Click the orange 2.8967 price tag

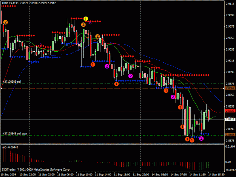[230, 88]
